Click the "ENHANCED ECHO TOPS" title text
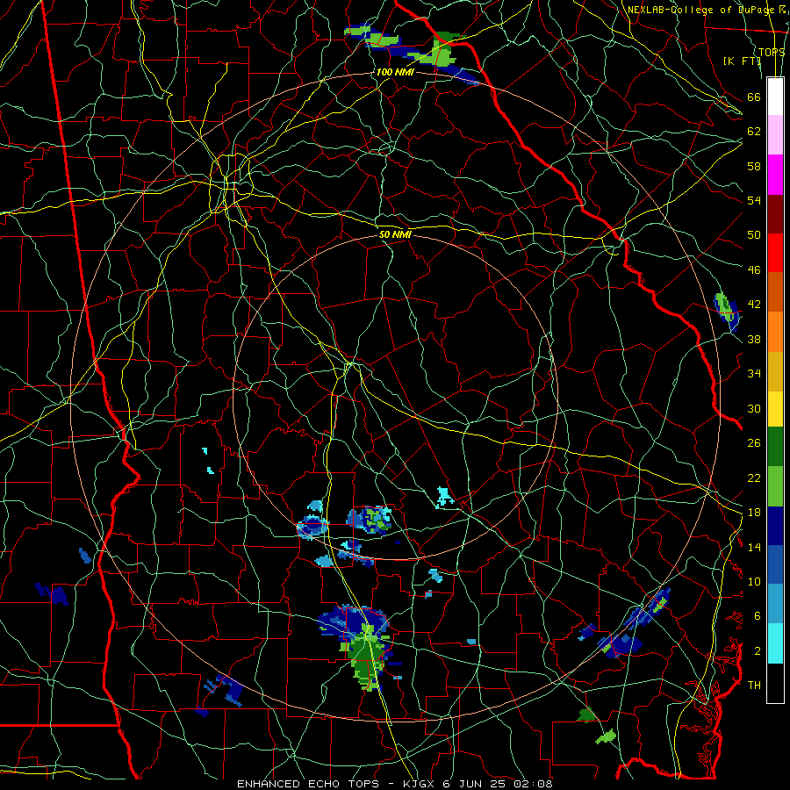This screenshot has height=790, width=790. point(308,784)
